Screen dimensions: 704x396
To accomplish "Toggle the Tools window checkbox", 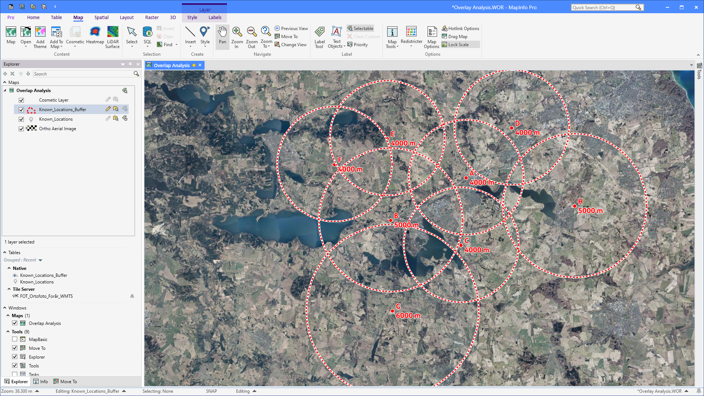I will coord(15,366).
